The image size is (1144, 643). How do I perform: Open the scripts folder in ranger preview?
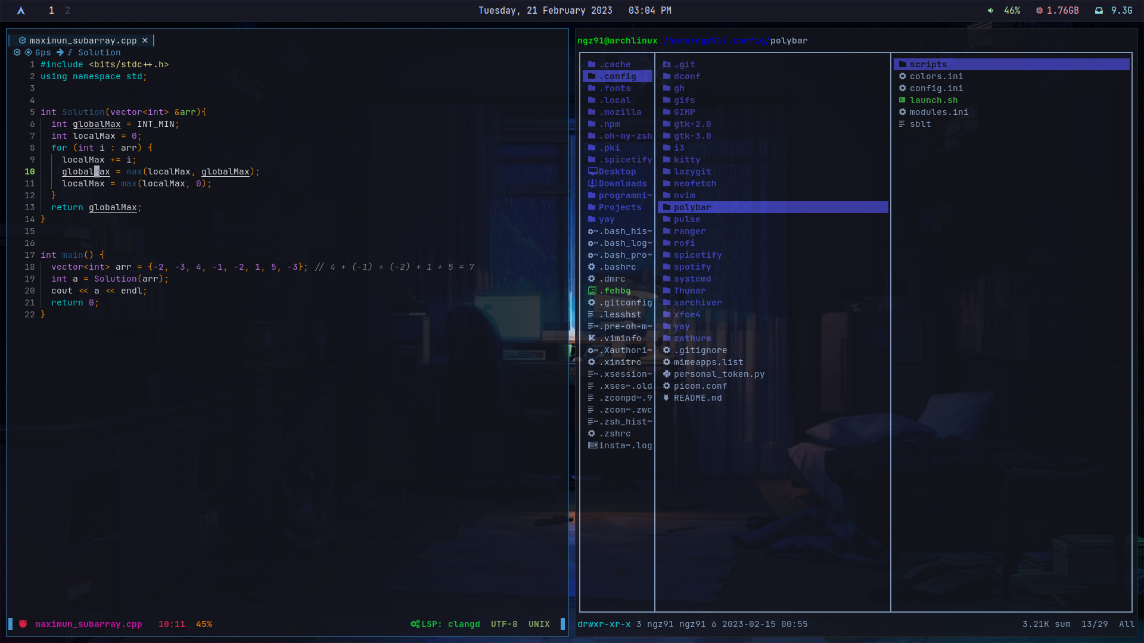pos(928,64)
